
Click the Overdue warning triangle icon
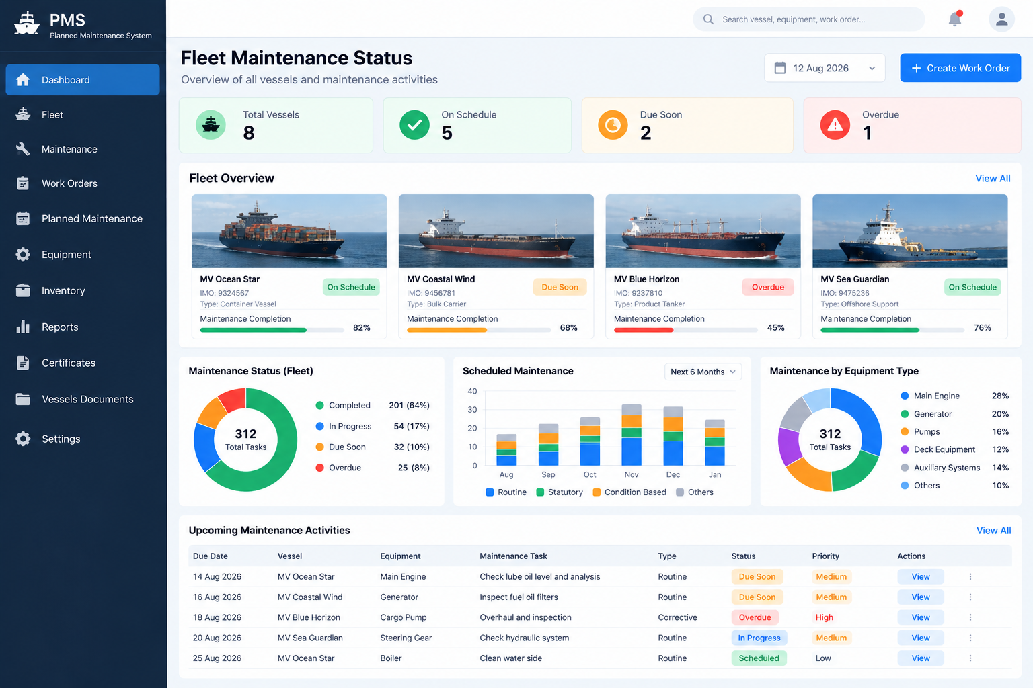[x=835, y=125]
